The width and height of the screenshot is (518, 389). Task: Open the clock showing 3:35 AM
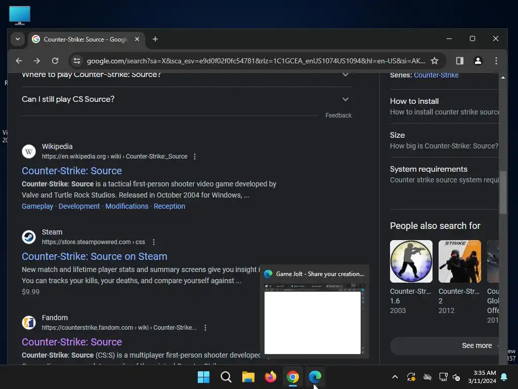point(482,377)
